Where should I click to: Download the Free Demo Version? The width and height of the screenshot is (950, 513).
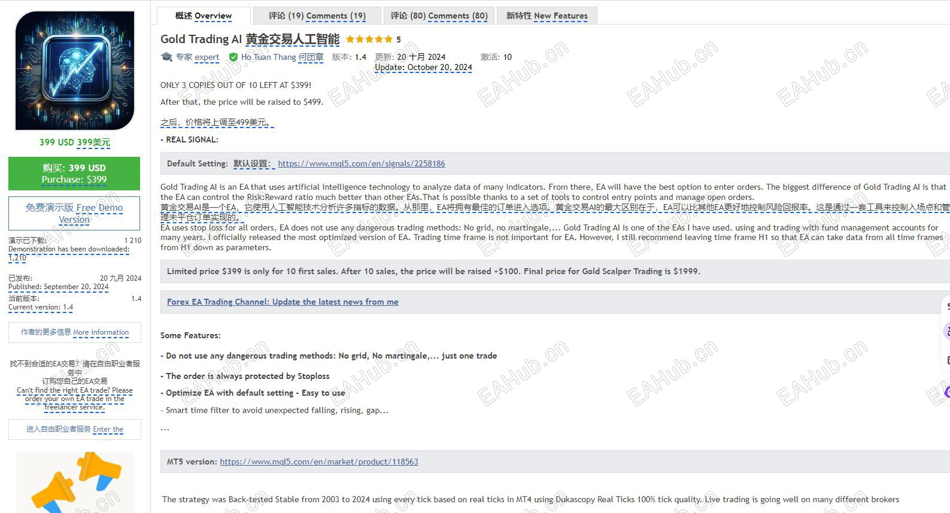click(x=74, y=213)
